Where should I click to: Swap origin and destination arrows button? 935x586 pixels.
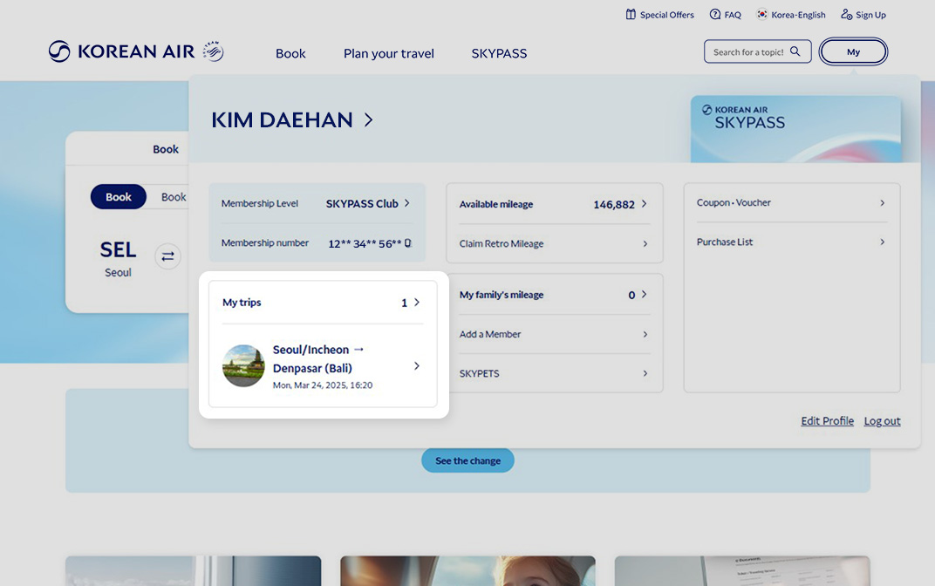167,256
